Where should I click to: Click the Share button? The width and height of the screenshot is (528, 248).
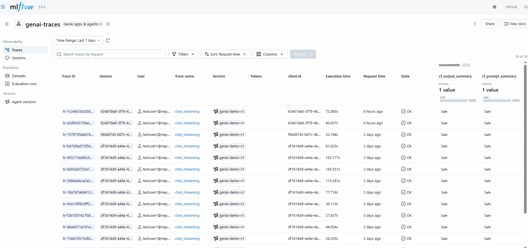(490, 24)
